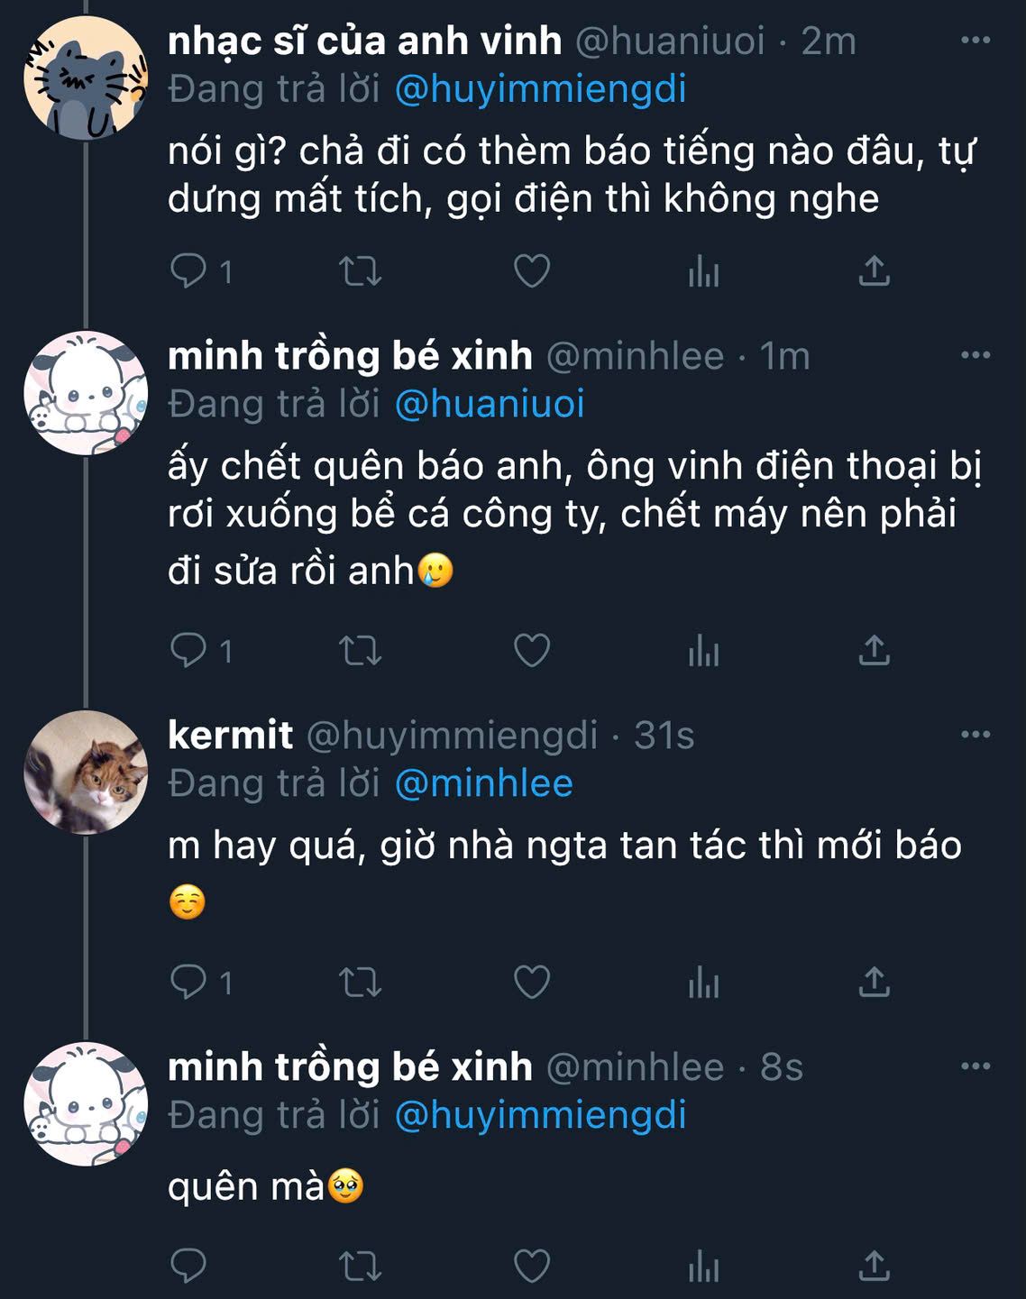Reply to huaniuoi's top tweet
Image resolution: width=1026 pixels, height=1299 pixels.
click(x=188, y=270)
